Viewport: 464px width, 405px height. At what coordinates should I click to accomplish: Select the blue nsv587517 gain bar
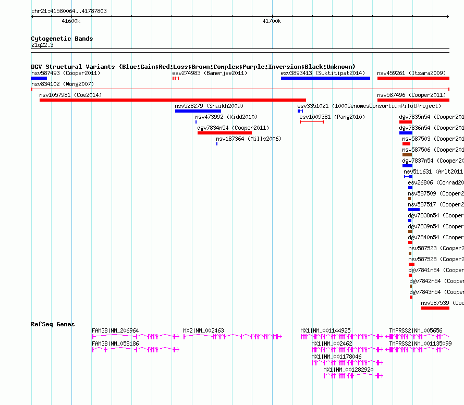tap(414, 210)
